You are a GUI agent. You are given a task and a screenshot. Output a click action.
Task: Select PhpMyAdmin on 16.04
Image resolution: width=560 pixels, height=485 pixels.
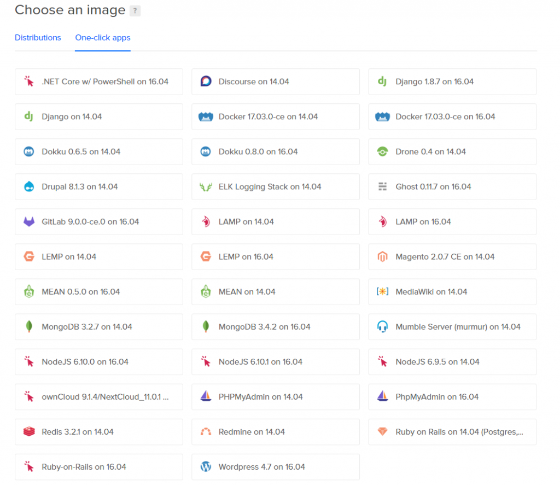[x=452, y=397]
